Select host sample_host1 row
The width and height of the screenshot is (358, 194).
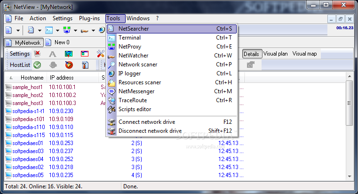(x=27, y=87)
